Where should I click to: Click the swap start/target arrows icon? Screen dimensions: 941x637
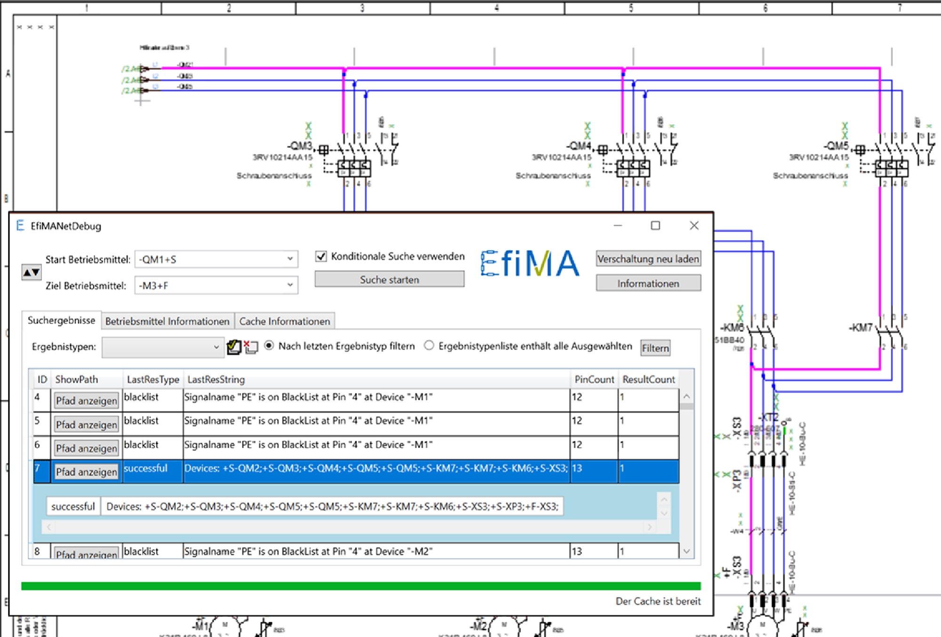click(31, 272)
